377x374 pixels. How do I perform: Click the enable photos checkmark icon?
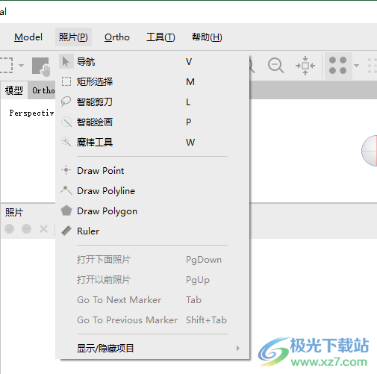tap(10, 228)
